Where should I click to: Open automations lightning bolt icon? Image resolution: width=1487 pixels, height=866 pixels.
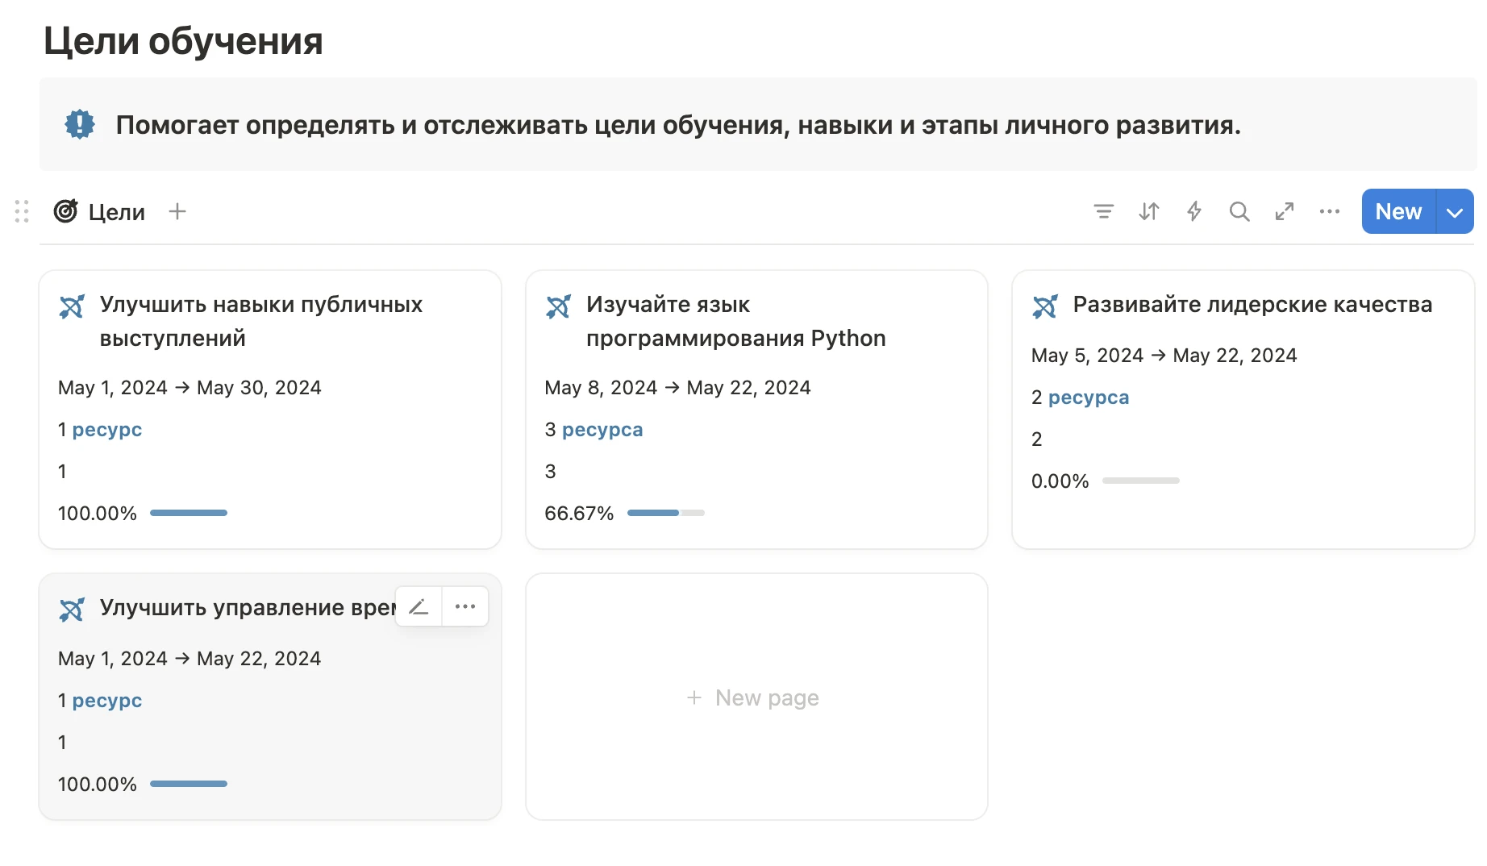coord(1193,211)
